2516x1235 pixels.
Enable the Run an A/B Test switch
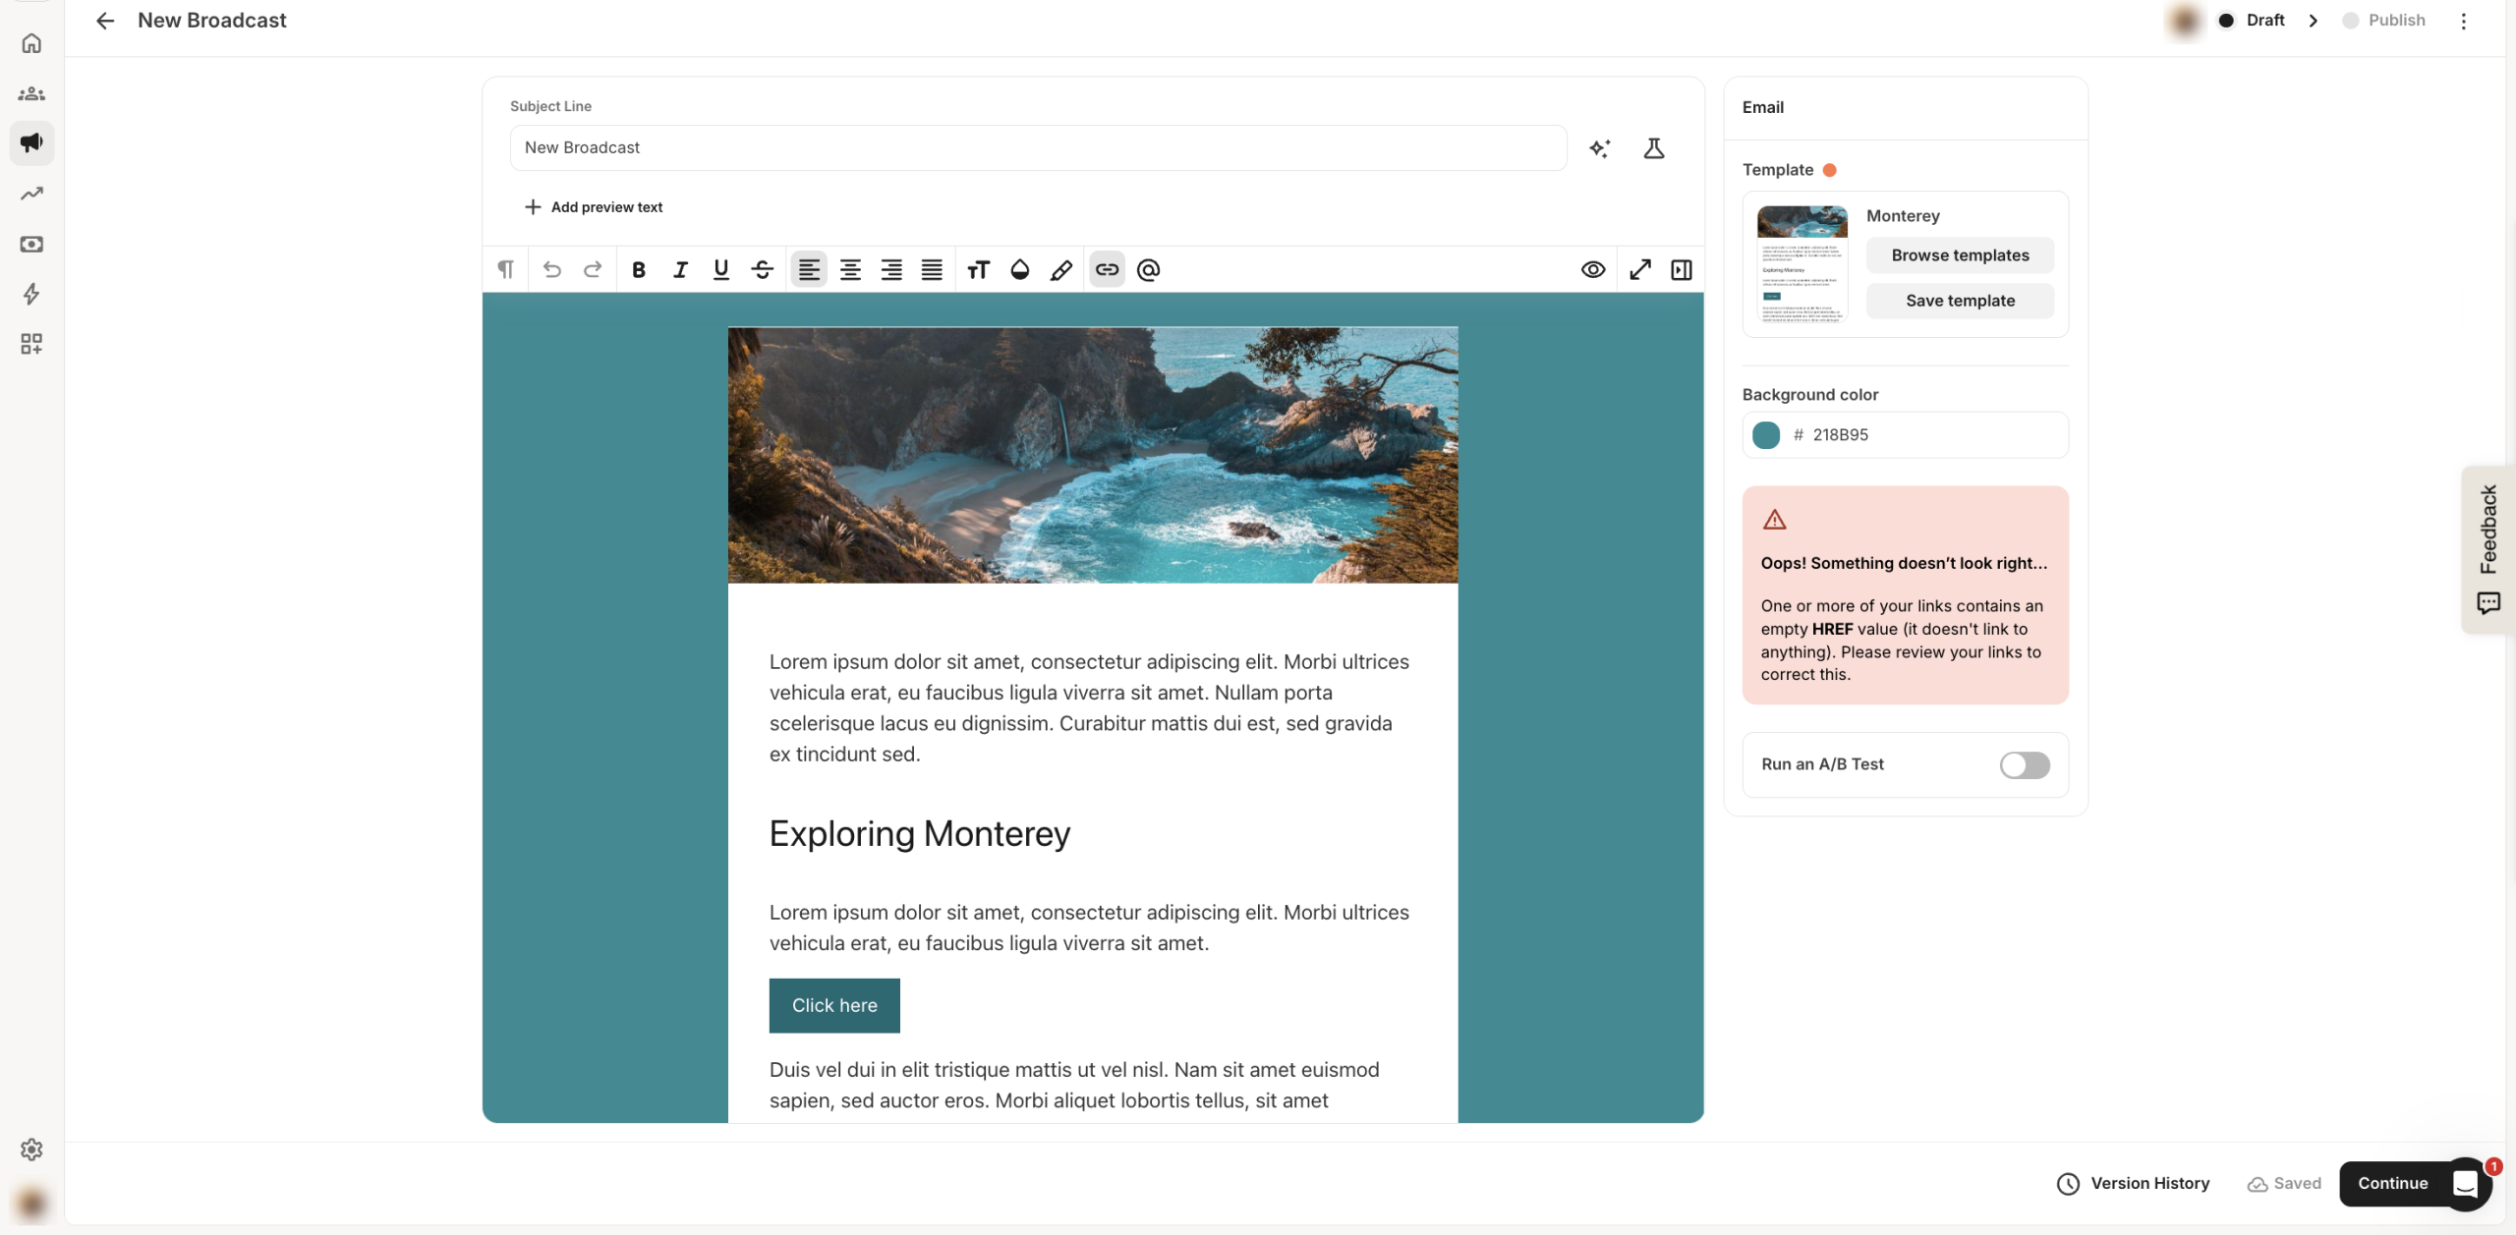2025,765
